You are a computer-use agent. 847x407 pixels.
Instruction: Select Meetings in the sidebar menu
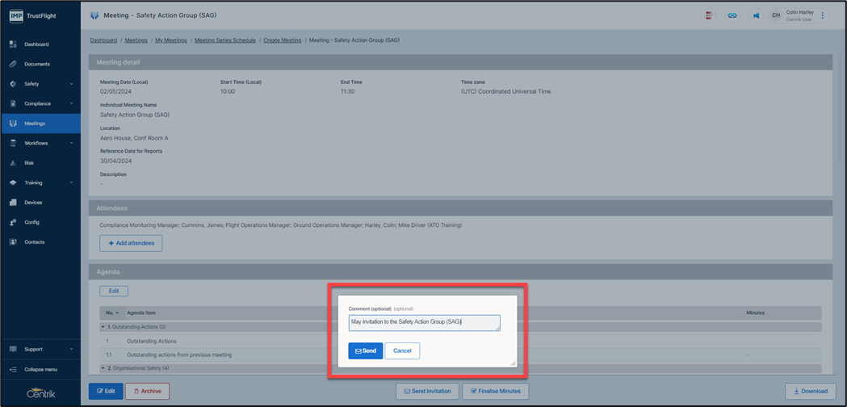[35, 124]
